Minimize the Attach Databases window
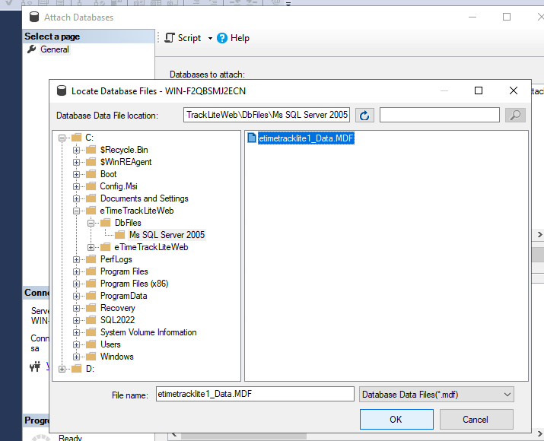544x441 pixels. point(472,17)
